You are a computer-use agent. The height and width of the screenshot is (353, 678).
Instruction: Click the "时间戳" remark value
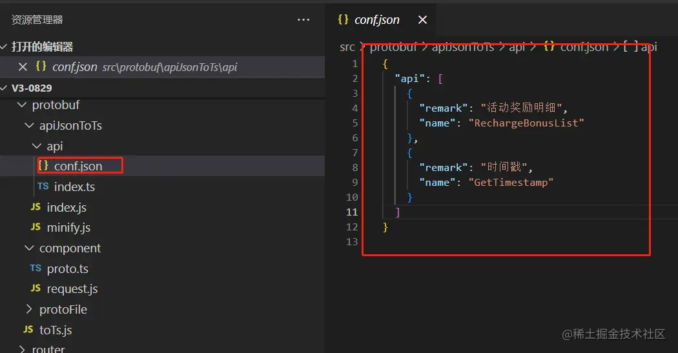[504, 167]
